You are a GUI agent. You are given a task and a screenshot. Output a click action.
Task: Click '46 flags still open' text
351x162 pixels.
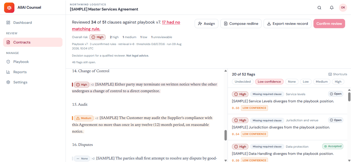84,62
